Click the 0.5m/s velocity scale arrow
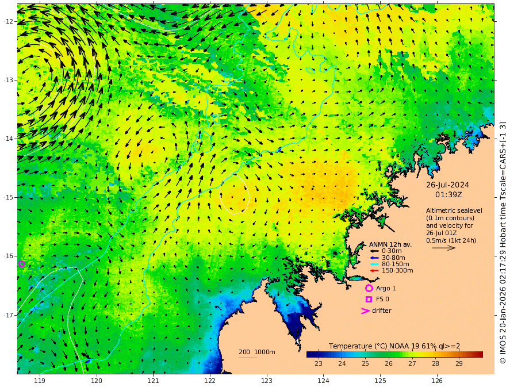Viewport: 506px width, 391px height. coord(444,248)
